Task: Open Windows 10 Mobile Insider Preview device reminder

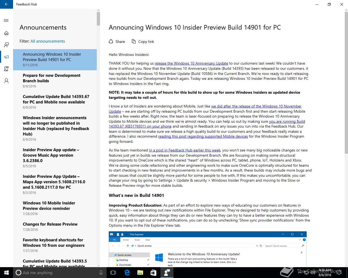Action: point(55,208)
